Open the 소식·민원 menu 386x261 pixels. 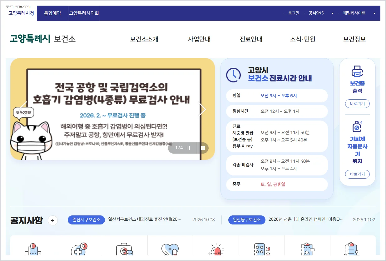tap(303, 39)
